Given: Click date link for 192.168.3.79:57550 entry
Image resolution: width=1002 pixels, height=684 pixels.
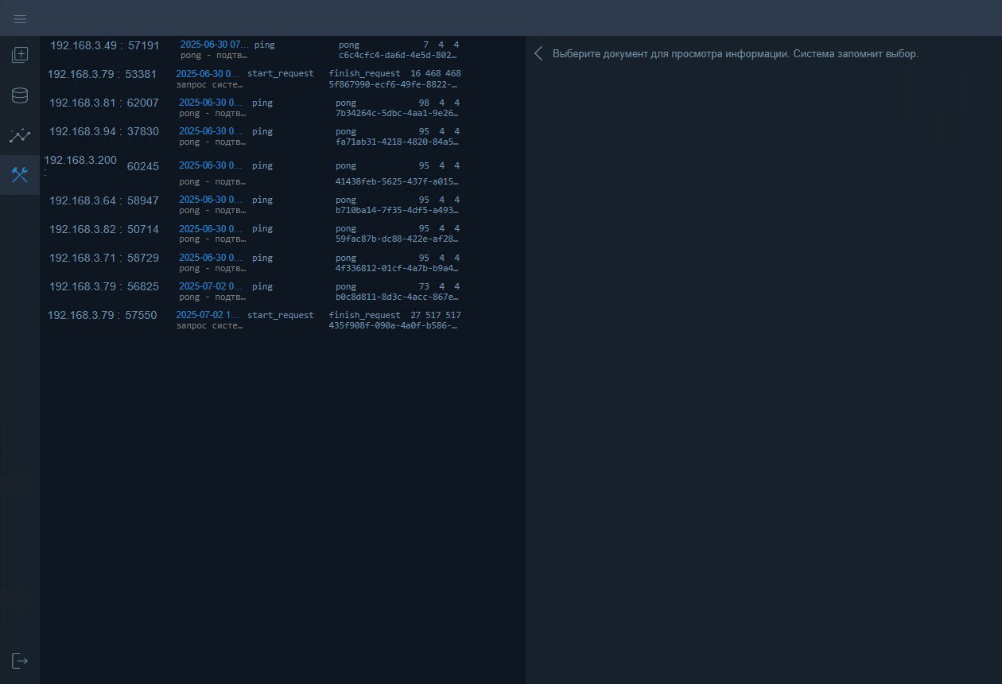Looking at the screenshot, I should click(x=208, y=315).
